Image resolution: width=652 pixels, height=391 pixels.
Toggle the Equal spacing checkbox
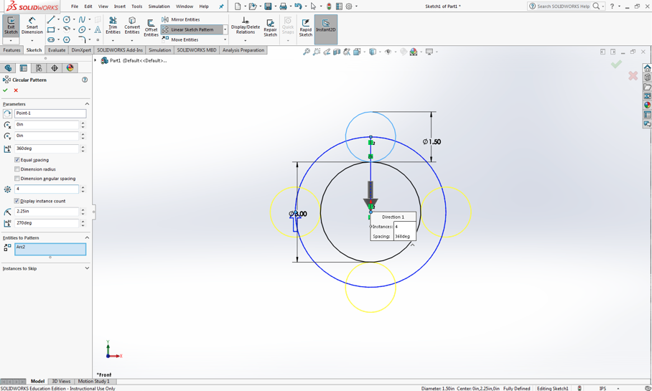tap(17, 160)
